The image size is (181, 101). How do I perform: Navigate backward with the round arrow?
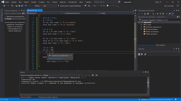(4, 6)
